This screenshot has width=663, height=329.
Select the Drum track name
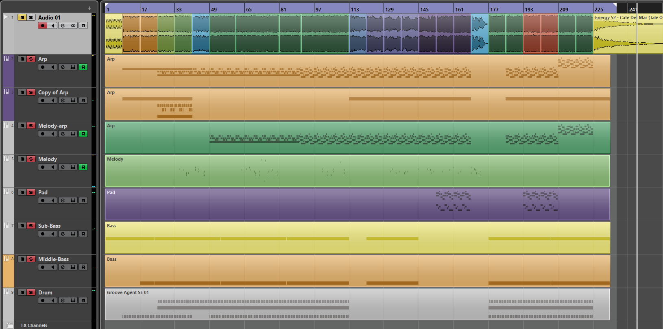(45, 292)
